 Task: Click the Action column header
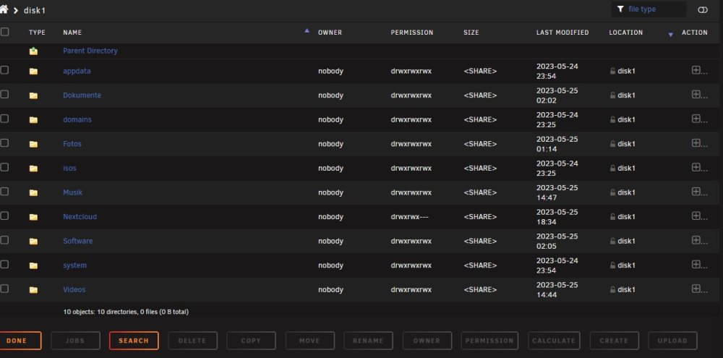click(694, 33)
